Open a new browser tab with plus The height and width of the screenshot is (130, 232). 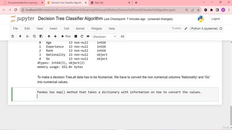(136, 3)
